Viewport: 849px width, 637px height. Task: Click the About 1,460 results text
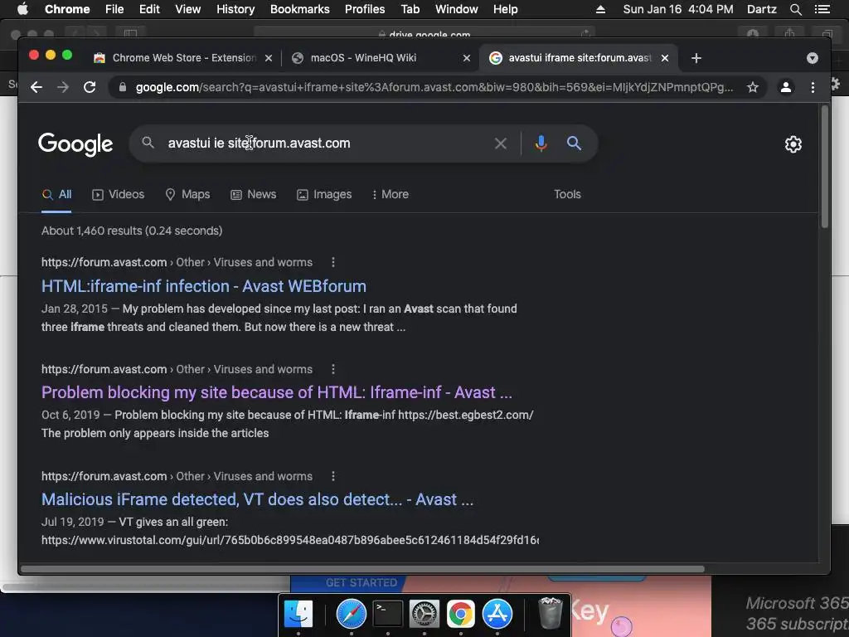point(132,231)
